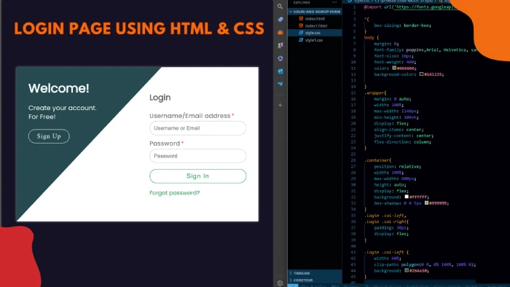Click the '.container{' selector line
510x287 pixels.
point(377,160)
